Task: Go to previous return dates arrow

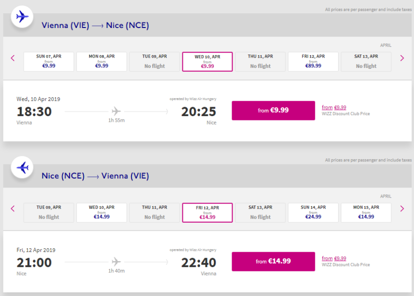Action: point(13,208)
